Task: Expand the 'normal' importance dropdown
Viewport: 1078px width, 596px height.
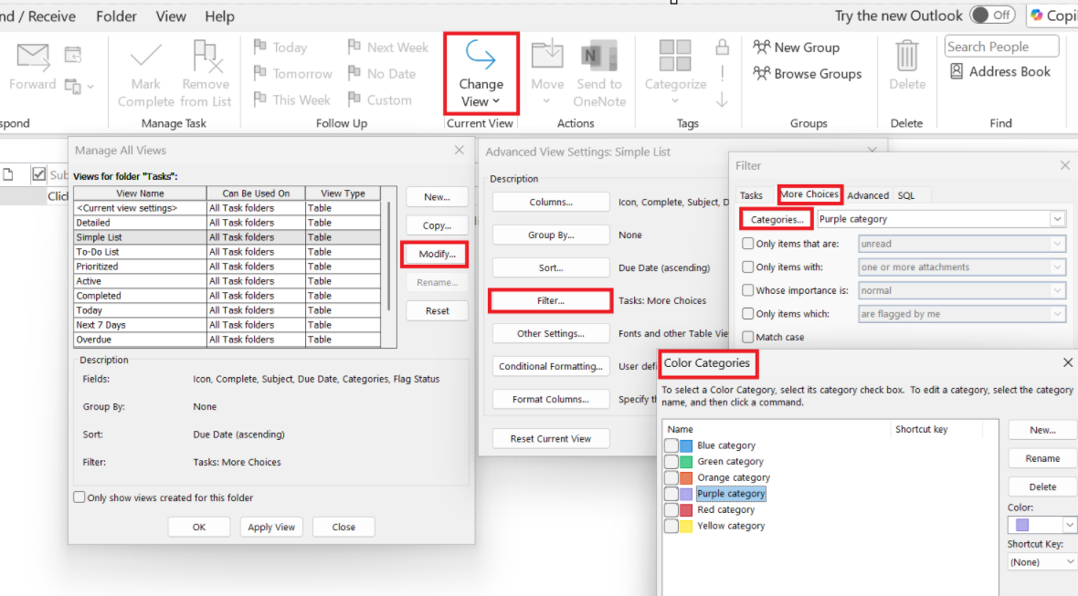Action: (x=1057, y=290)
